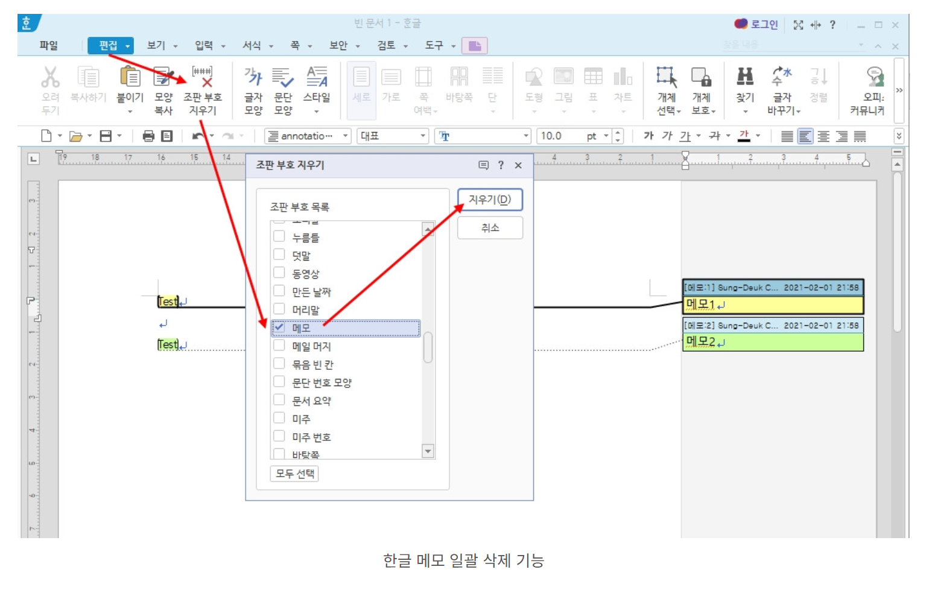Viewport: 938px width, 590px height.
Task: Check the 문단 번호 모양 checkbox
Action: [x=279, y=381]
